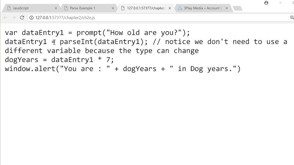The height and width of the screenshot is (165, 294).
Task: View site information icon in address bar
Action: [x=32, y=18]
